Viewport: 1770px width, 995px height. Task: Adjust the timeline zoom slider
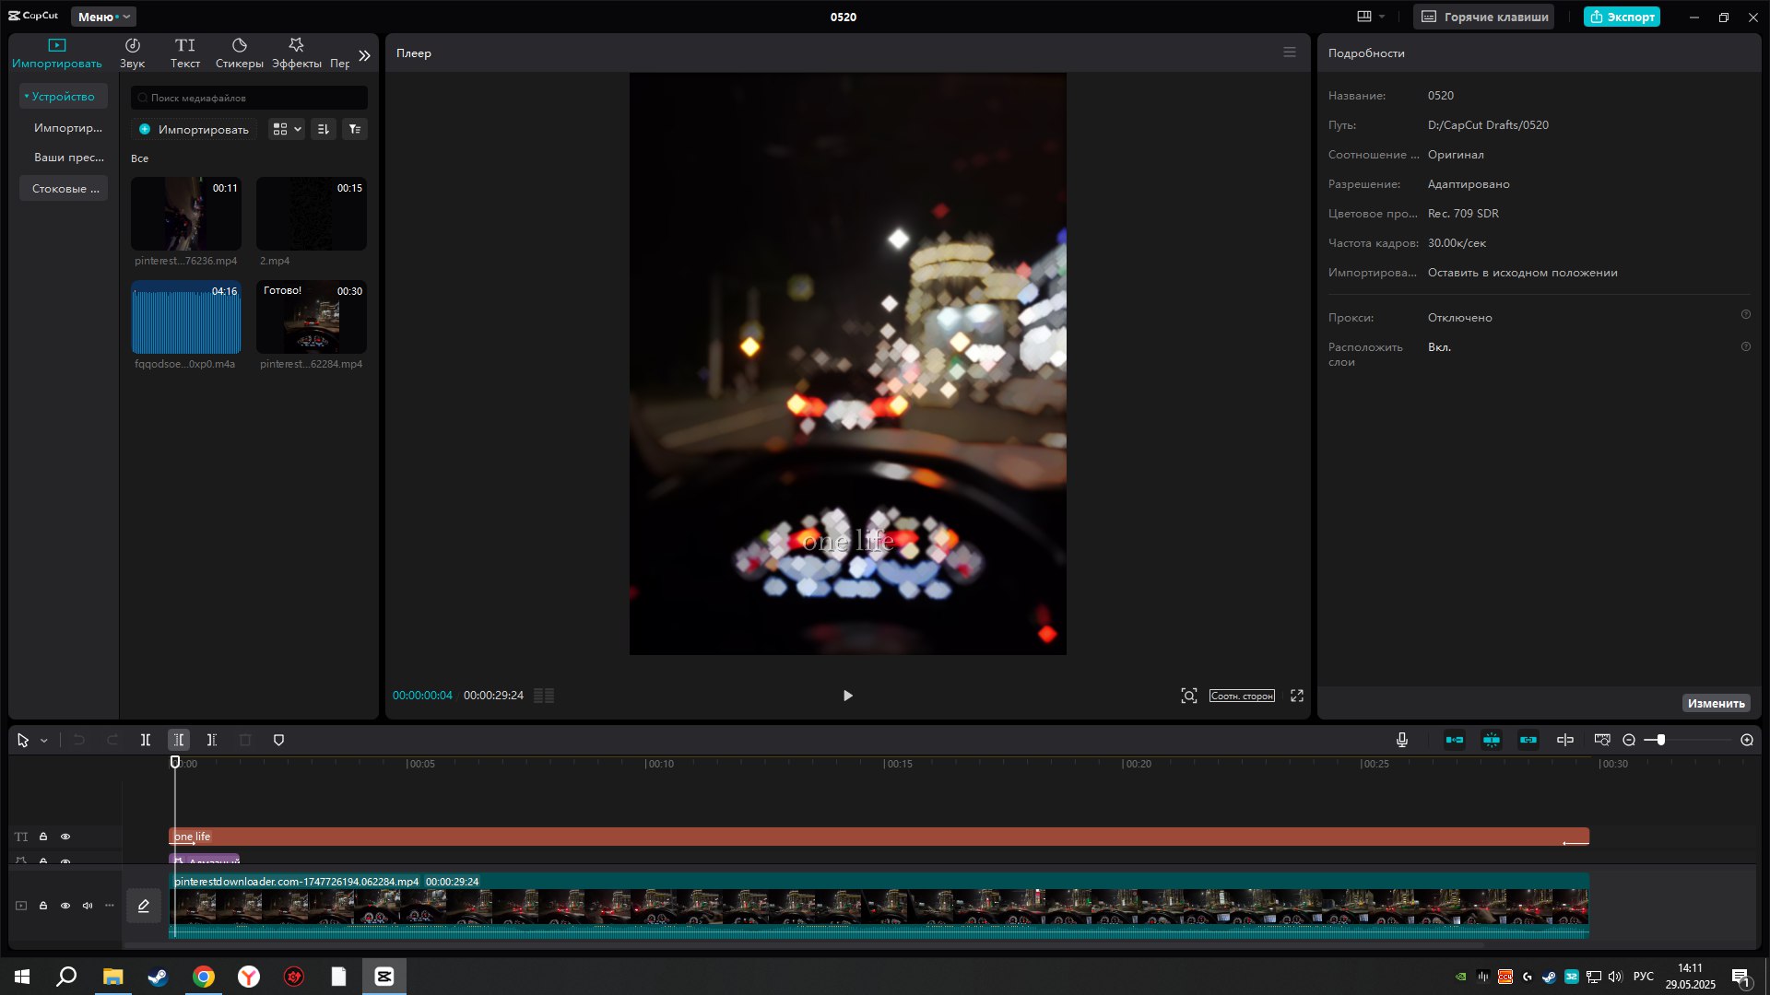click(1660, 740)
